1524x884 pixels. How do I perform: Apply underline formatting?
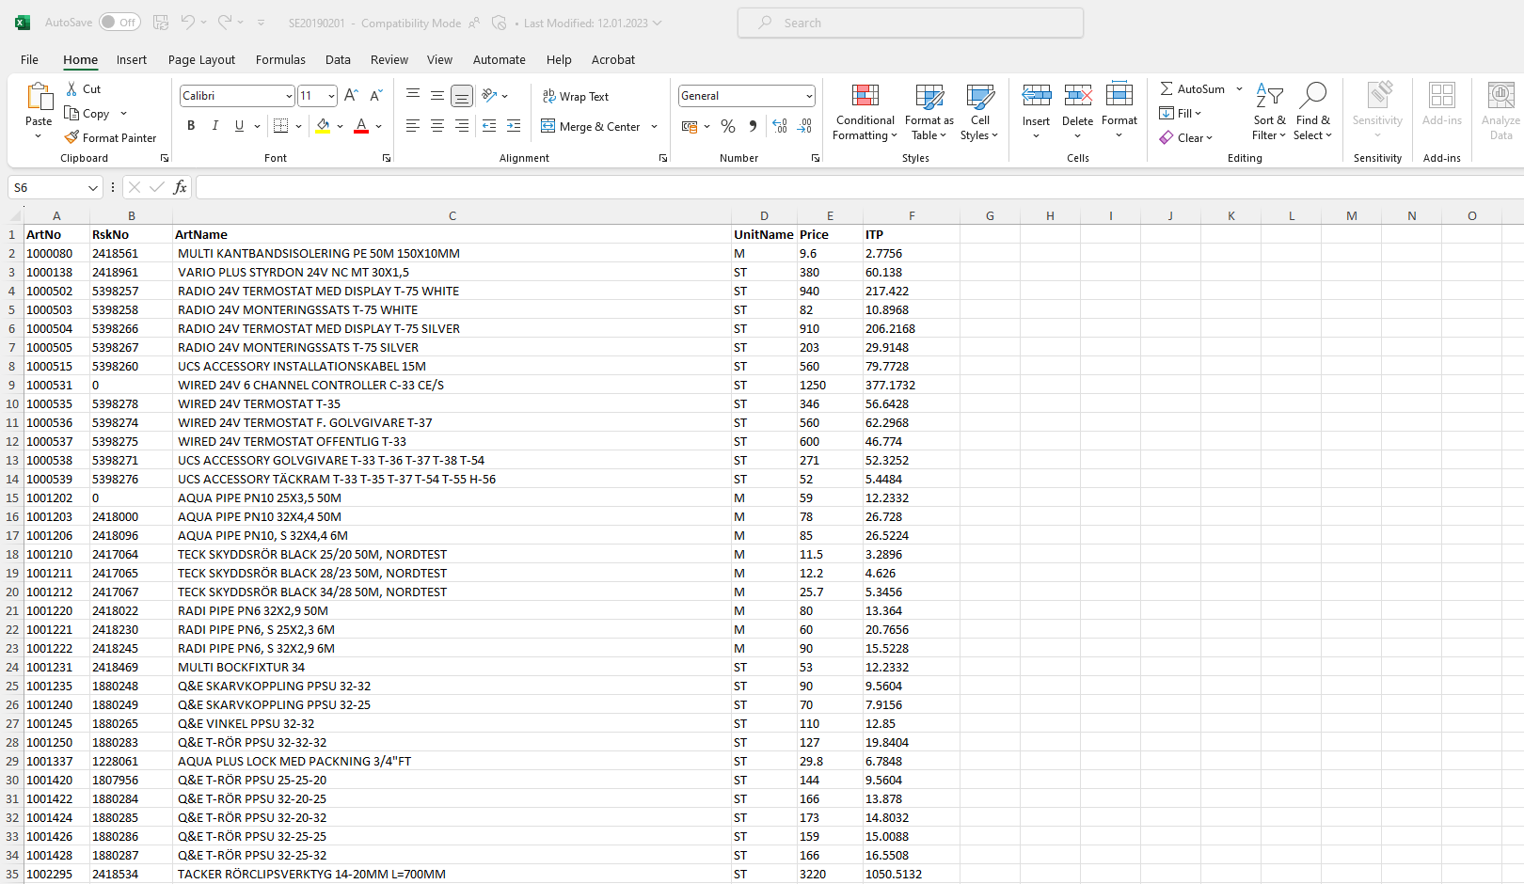click(x=239, y=125)
